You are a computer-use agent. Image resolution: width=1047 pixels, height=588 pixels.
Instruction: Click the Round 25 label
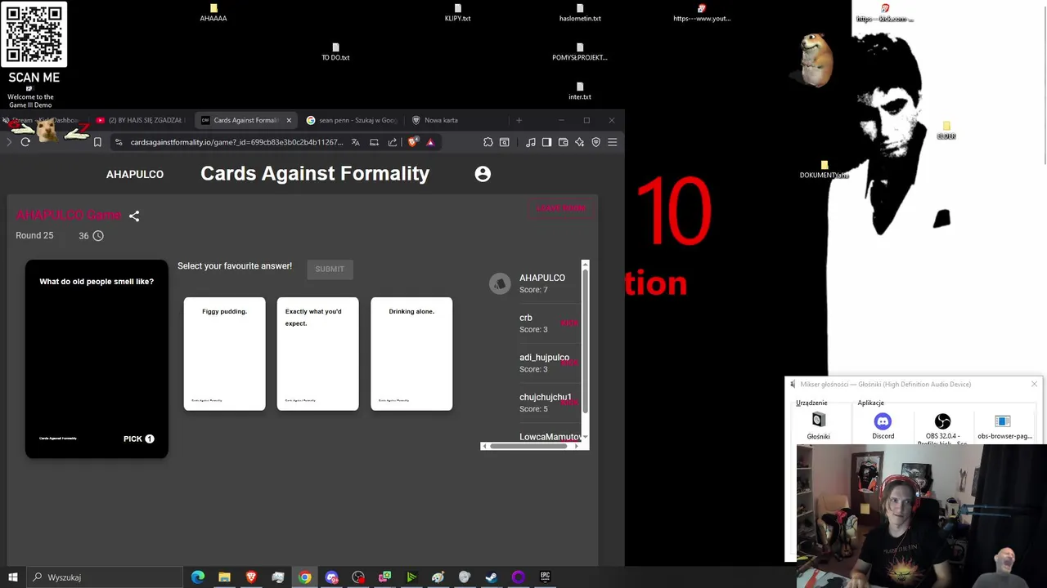(34, 235)
